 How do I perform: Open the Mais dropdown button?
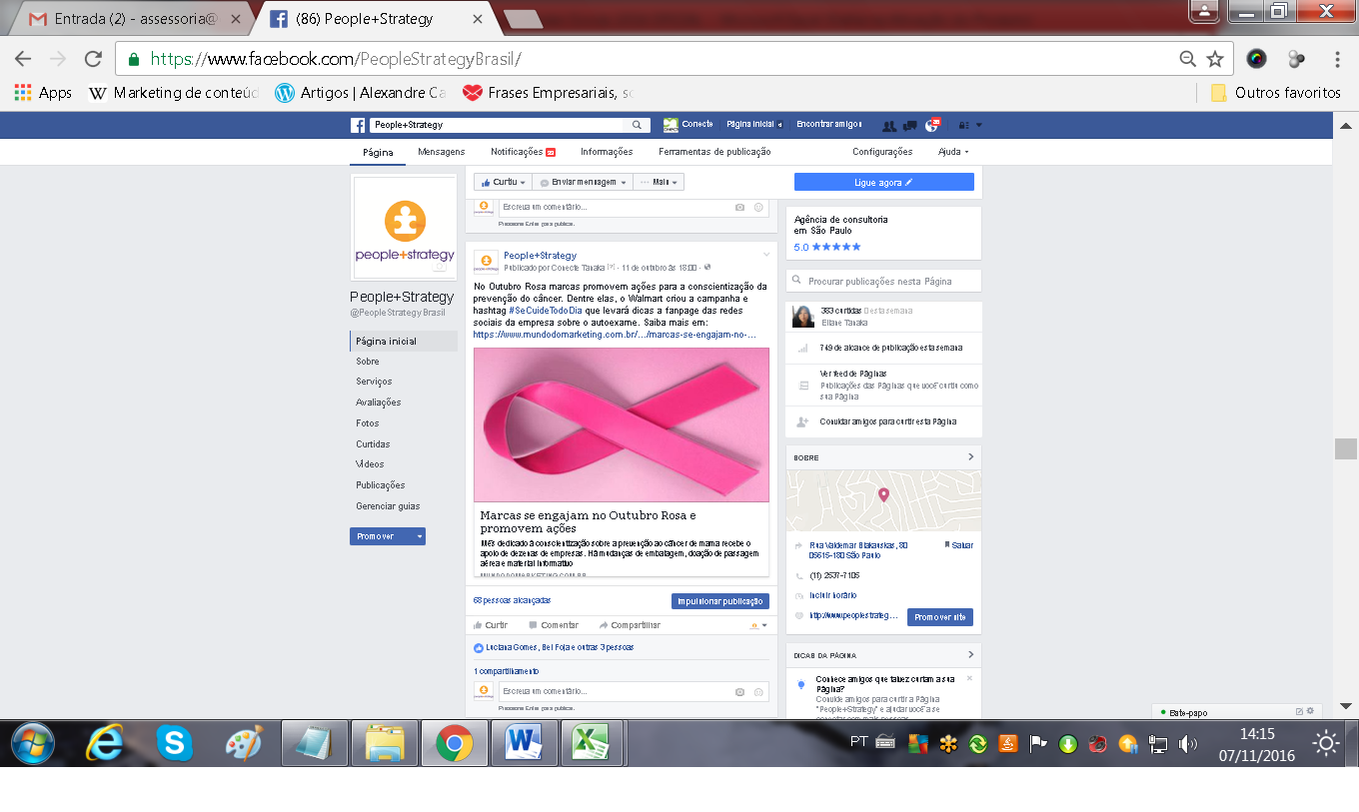tap(659, 182)
